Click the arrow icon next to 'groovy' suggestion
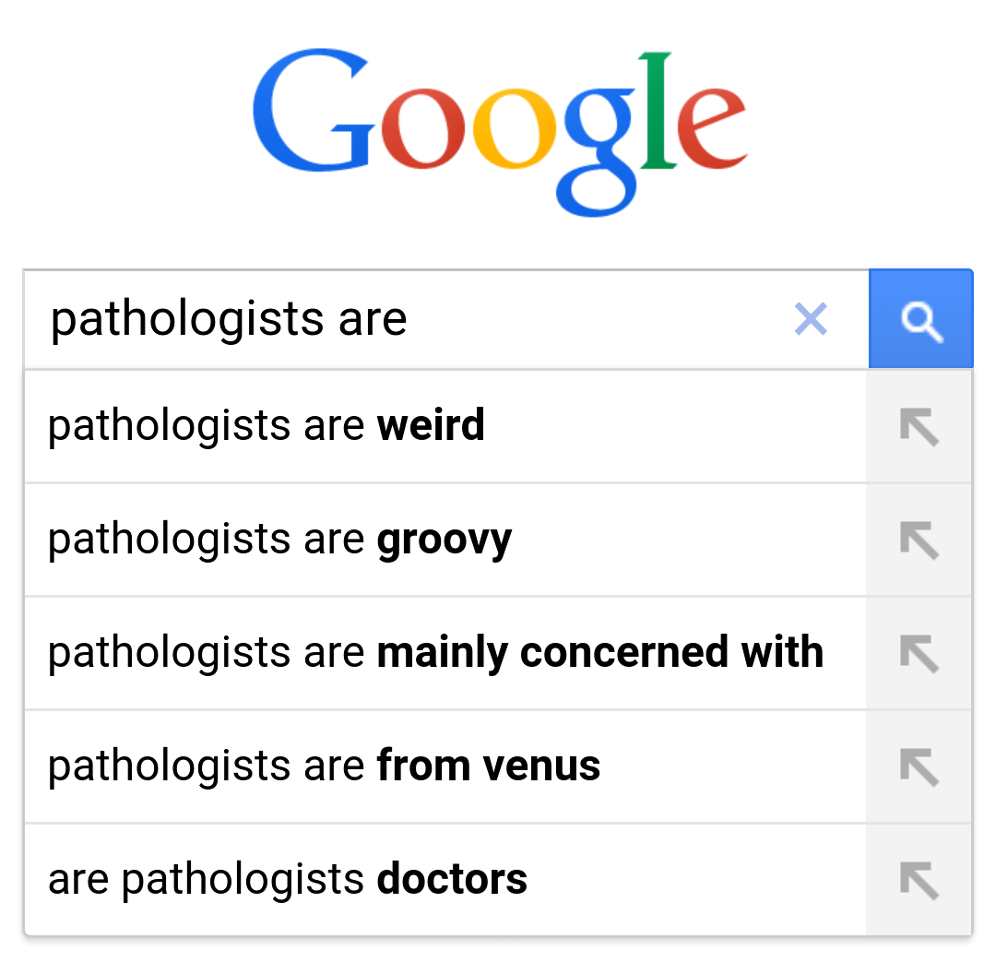The width and height of the screenshot is (996, 974). coord(919,540)
